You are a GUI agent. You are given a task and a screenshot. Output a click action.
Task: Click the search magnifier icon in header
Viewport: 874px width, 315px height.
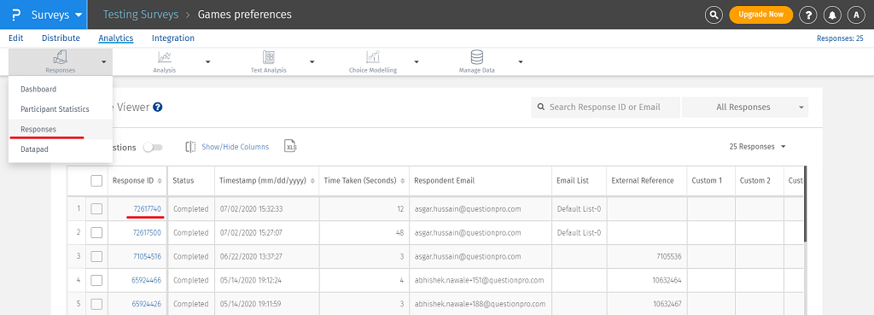click(x=714, y=15)
